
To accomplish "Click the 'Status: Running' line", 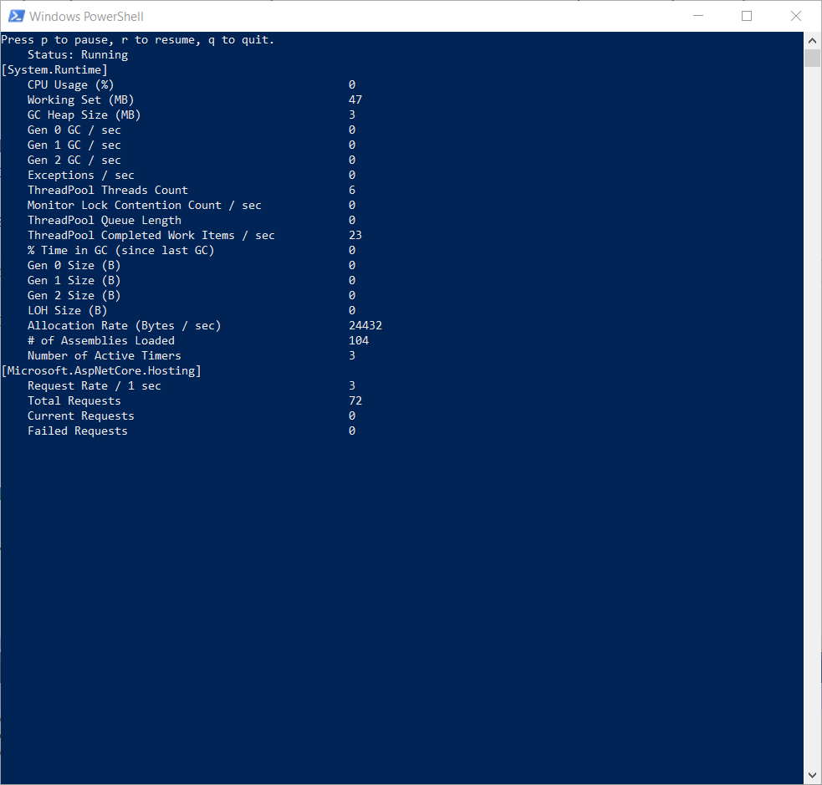I will [x=78, y=55].
